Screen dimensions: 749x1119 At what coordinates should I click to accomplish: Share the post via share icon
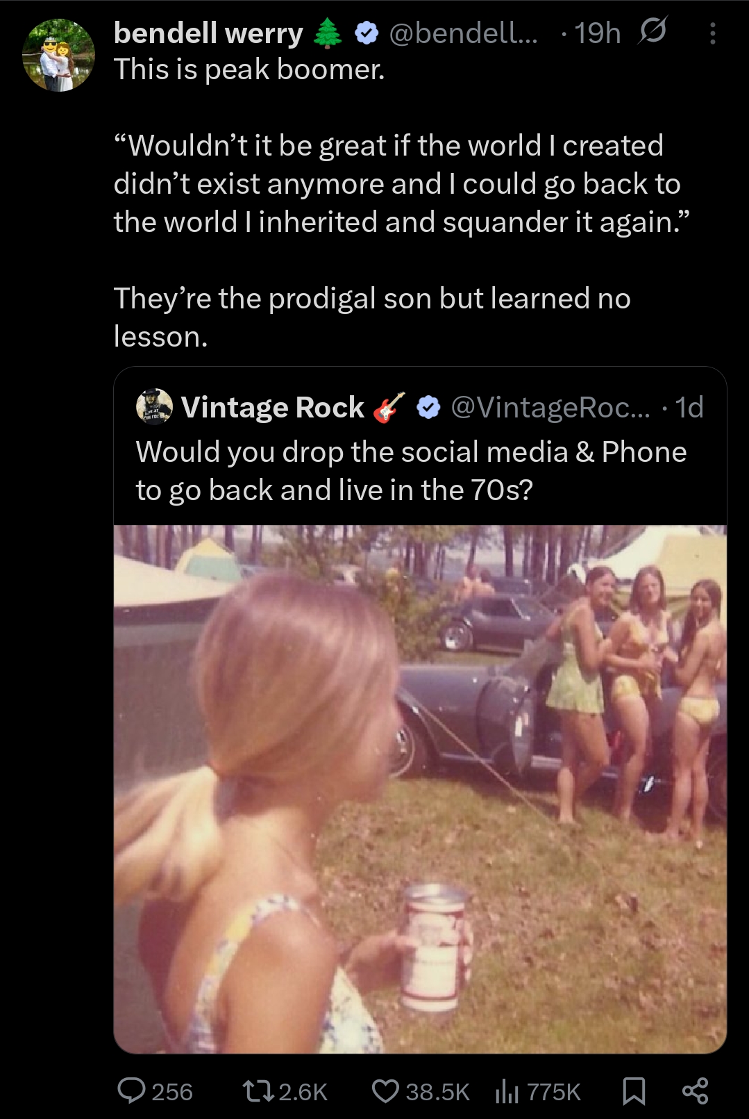[x=695, y=1091]
